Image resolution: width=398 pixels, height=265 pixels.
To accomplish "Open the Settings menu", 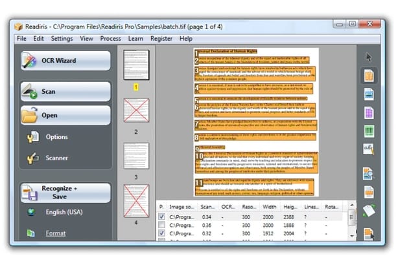I will click(62, 39).
